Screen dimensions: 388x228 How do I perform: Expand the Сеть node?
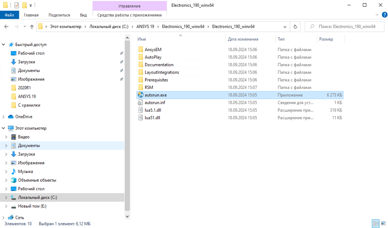[x=4, y=218]
